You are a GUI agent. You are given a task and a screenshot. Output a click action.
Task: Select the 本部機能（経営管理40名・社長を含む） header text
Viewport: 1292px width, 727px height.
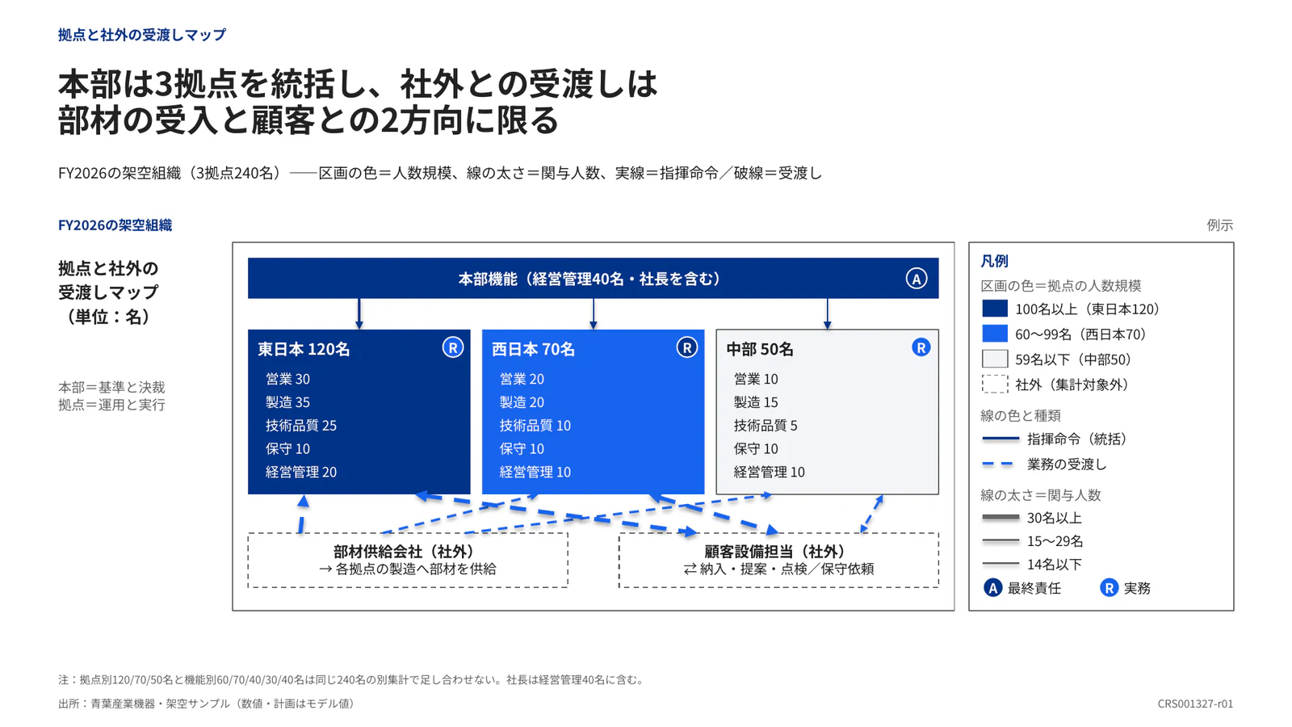tap(589, 279)
